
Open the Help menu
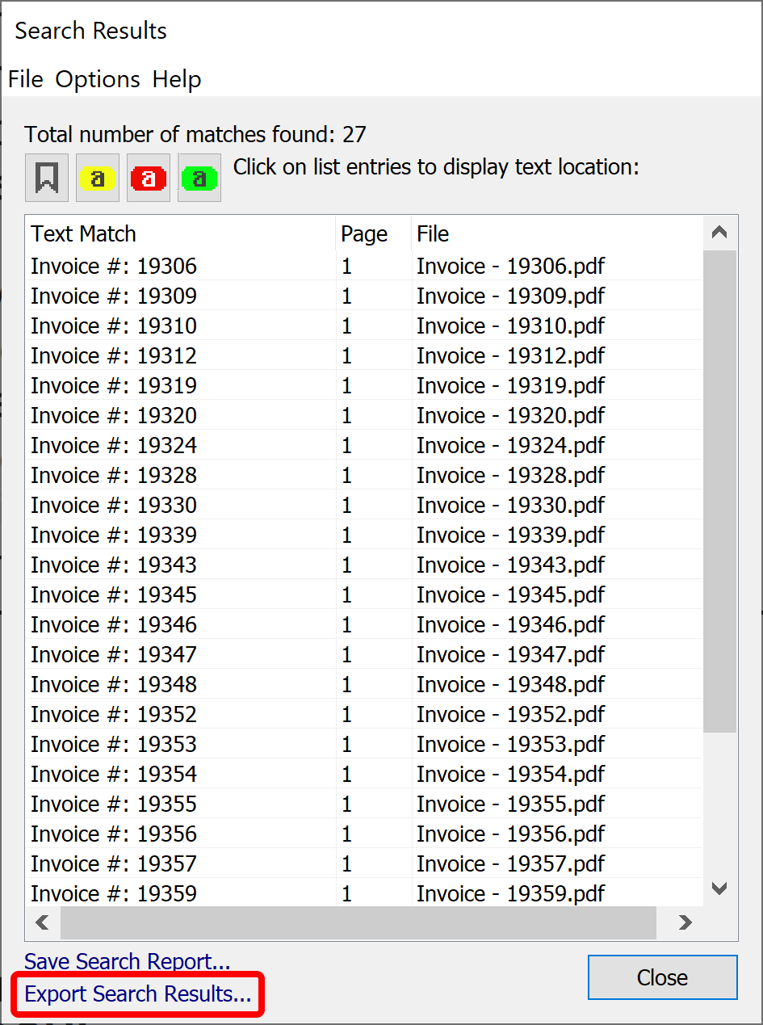point(176,79)
